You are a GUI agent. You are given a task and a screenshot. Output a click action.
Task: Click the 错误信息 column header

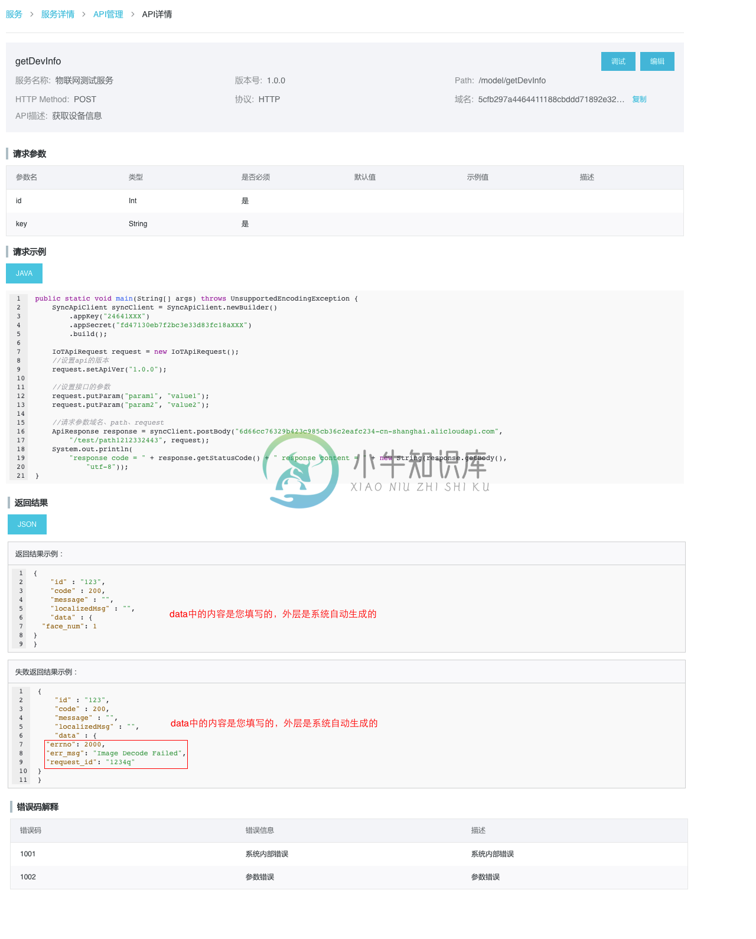pyautogui.click(x=260, y=830)
